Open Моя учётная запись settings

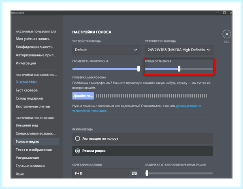(x=32, y=39)
